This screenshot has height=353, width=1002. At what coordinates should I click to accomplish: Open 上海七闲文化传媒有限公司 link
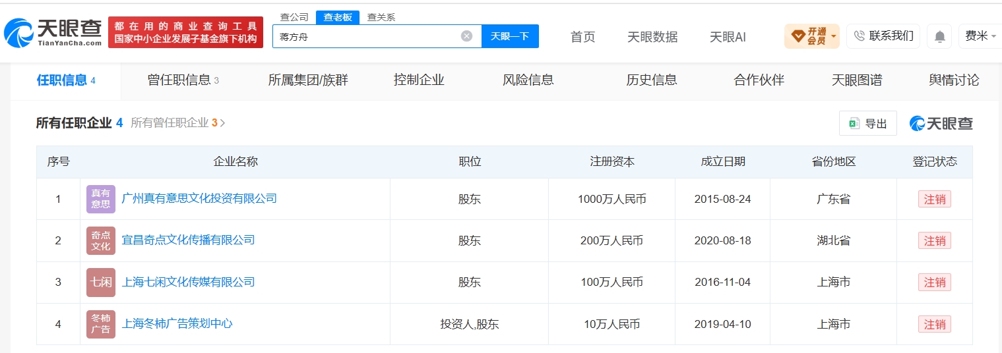pos(189,282)
